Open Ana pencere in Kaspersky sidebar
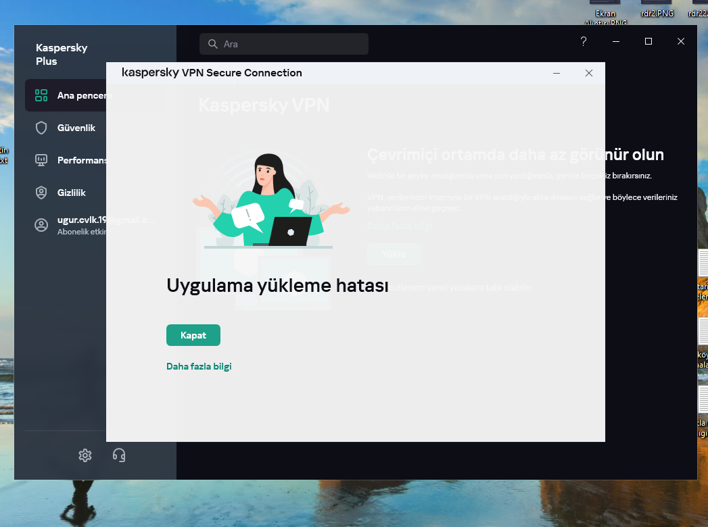708x527 pixels. 66,95
